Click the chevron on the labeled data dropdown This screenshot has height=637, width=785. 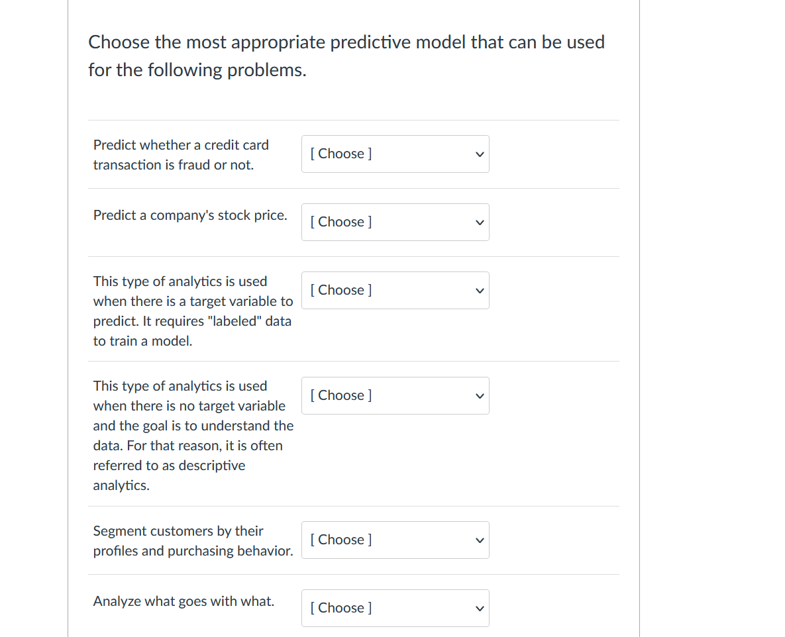click(x=479, y=290)
